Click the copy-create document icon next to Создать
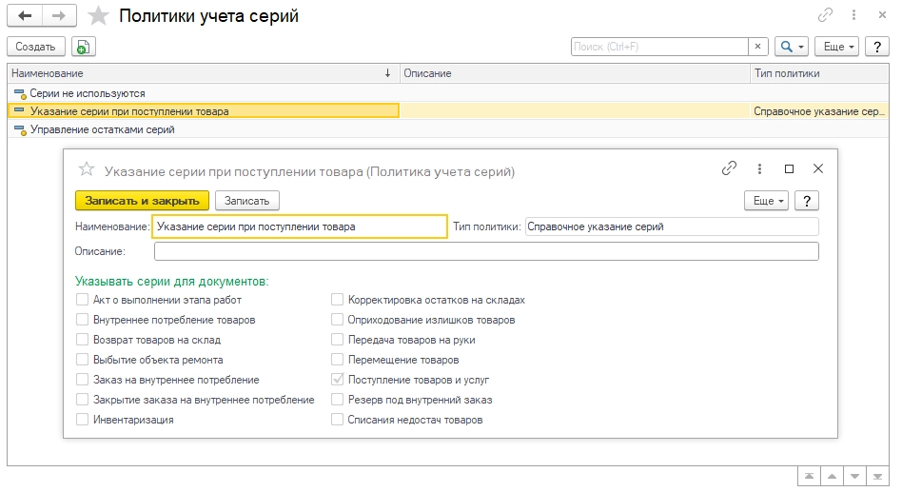Viewport: 902px width, 492px height. pyautogui.click(x=83, y=47)
